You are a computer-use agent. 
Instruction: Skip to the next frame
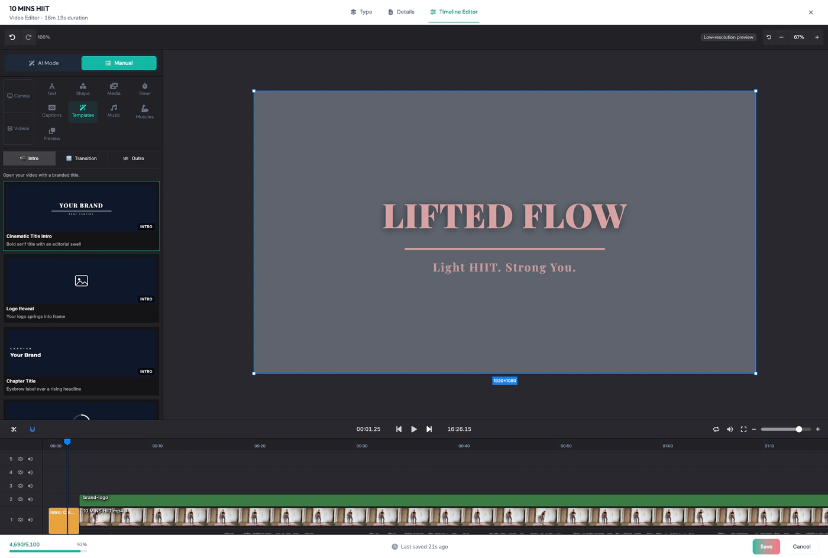pyautogui.click(x=429, y=429)
